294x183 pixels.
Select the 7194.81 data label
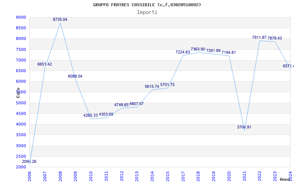click(x=229, y=52)
